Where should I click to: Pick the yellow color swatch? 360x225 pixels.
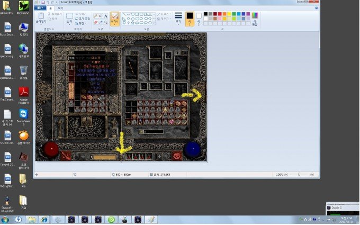pyautogui.click(x=229, y=14)
